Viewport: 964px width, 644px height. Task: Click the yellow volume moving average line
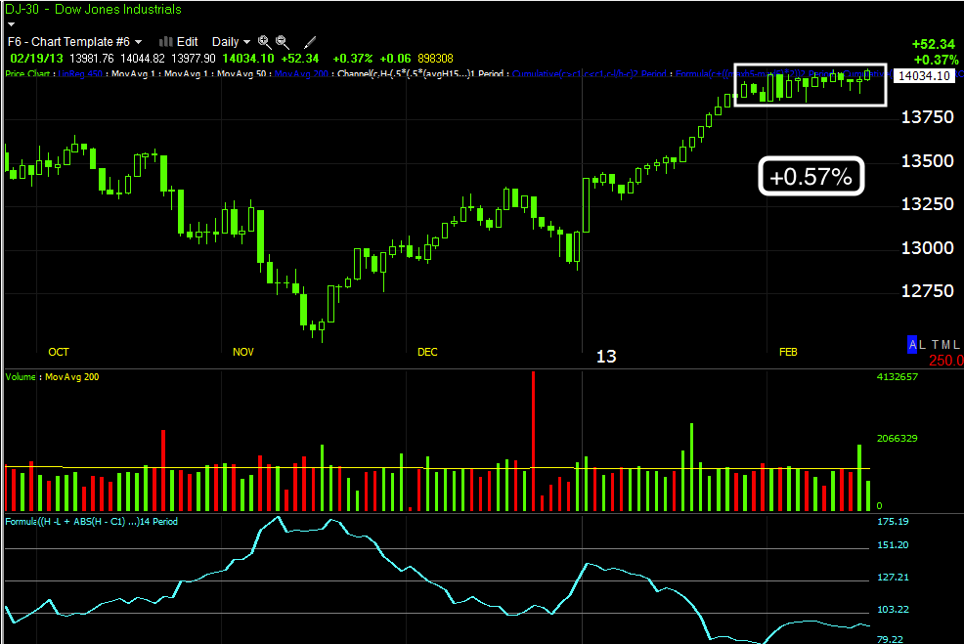pyautogui.click(x=436, y=468)
